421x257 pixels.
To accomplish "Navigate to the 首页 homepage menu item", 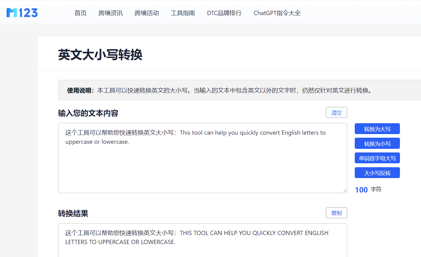I will pos(80,13).
